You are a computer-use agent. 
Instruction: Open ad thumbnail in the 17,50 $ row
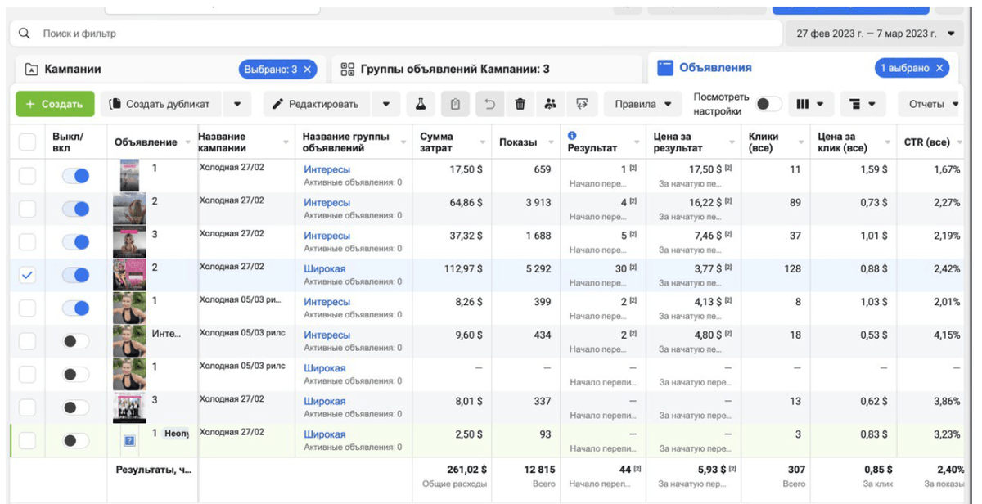click(x=129, y=176)
